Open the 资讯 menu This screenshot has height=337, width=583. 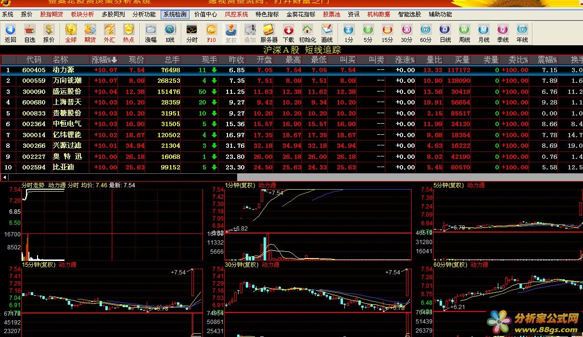(x=354, y=14)
